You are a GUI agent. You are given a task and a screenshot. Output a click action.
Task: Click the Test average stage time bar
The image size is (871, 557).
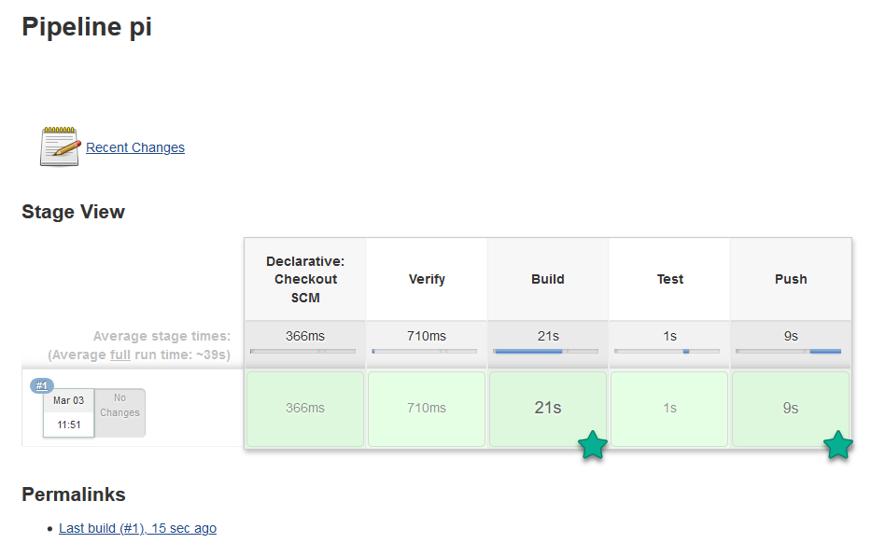point(667,352)
